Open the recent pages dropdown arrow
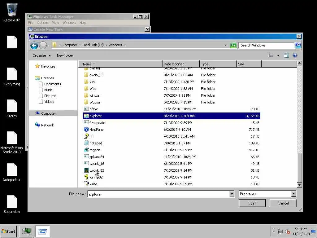This screenshot has height=238, width=317. point(49,46)
